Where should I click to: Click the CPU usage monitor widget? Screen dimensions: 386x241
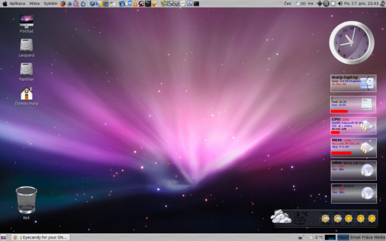353,126
